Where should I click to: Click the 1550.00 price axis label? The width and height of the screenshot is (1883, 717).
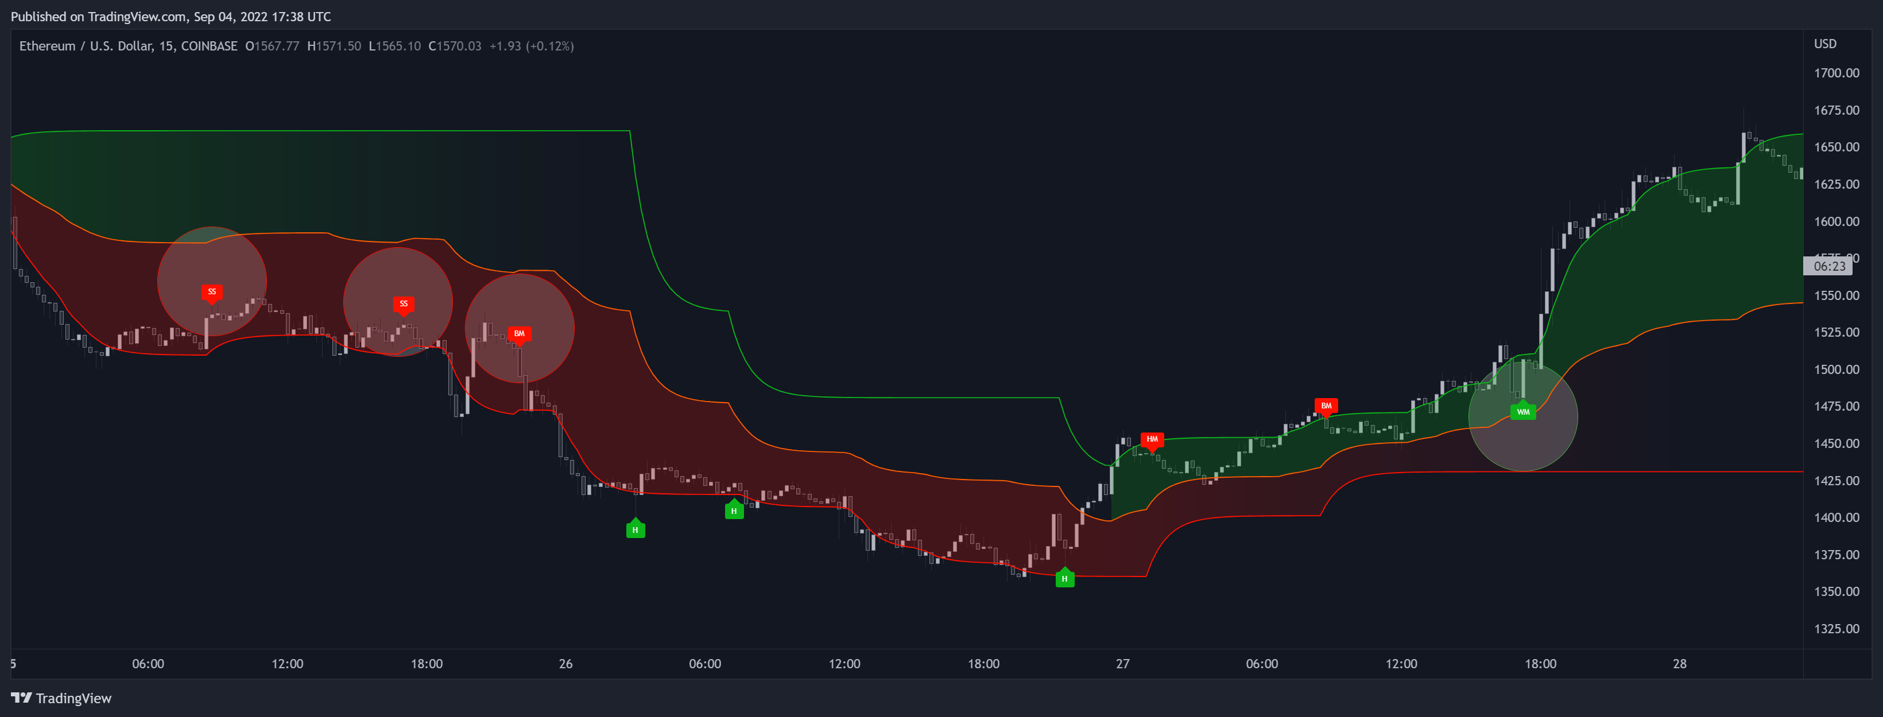coord(1836,296)
